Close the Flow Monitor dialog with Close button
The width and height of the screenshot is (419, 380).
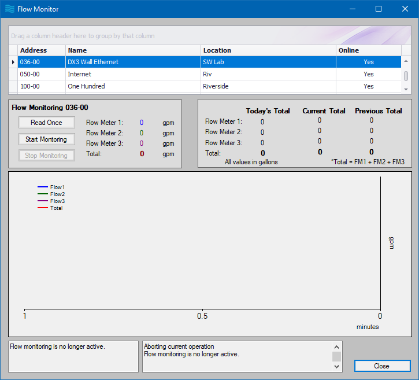point(382,366)
